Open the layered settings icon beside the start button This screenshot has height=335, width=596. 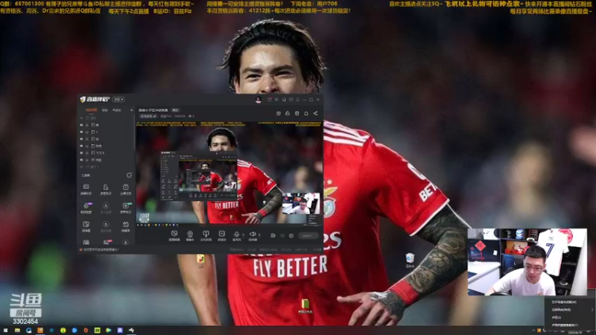pos(291,235)
